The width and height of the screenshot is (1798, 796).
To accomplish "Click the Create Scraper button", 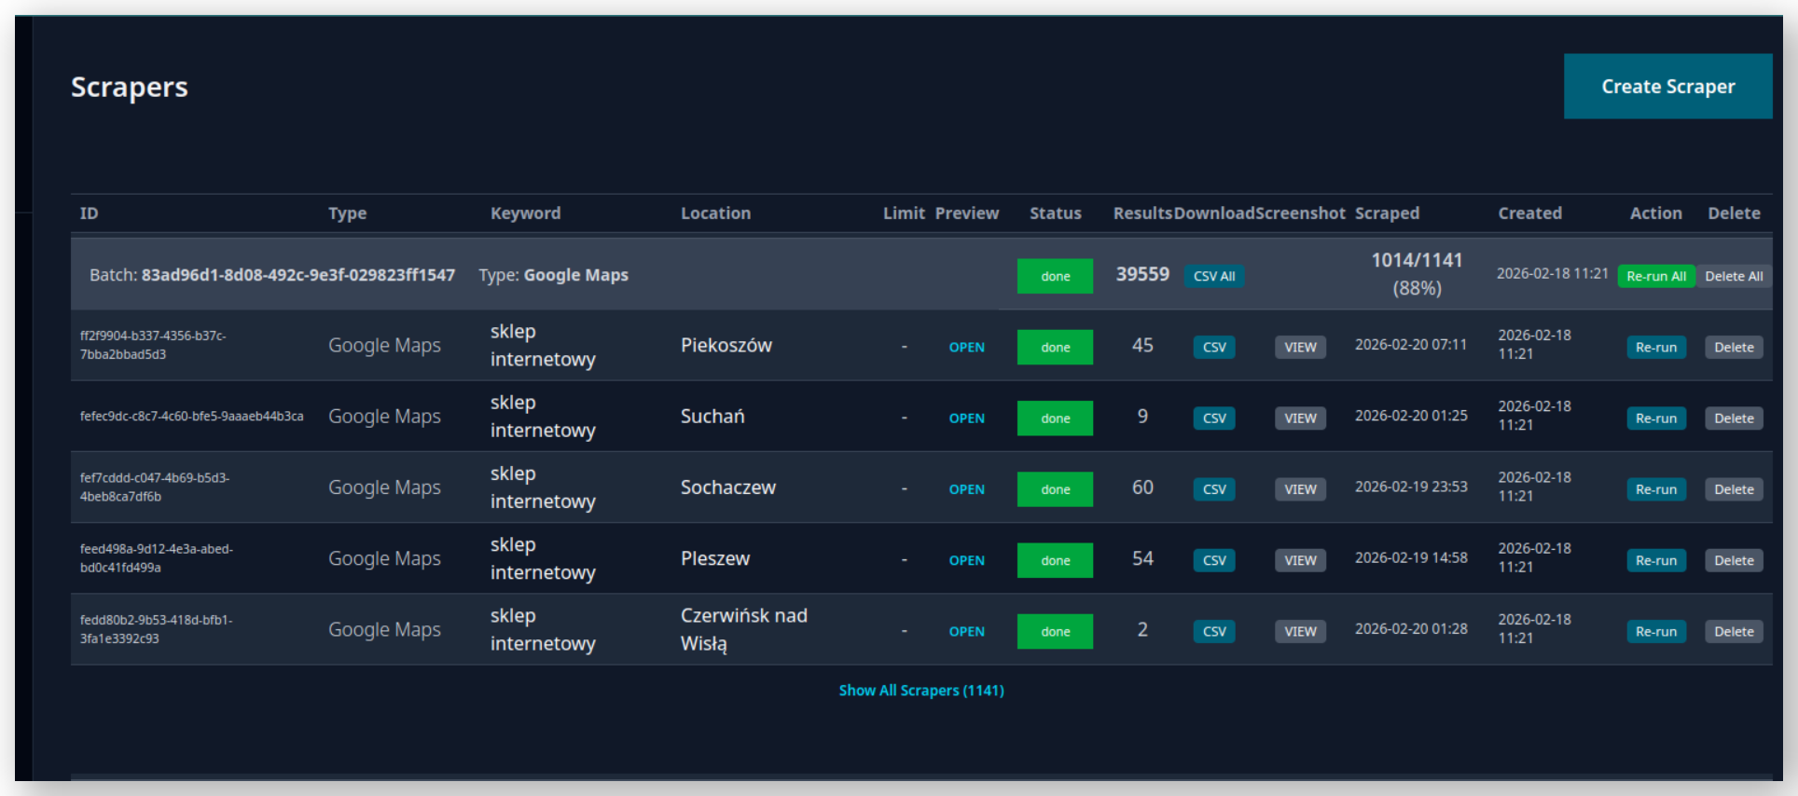I will point(1667,86).
